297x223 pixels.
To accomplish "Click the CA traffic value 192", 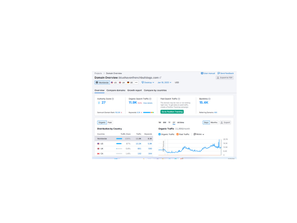I will click(x=139, y=154).
